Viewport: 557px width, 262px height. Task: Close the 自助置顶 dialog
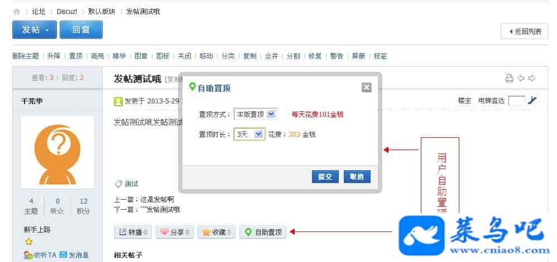(x=367, y=87)
